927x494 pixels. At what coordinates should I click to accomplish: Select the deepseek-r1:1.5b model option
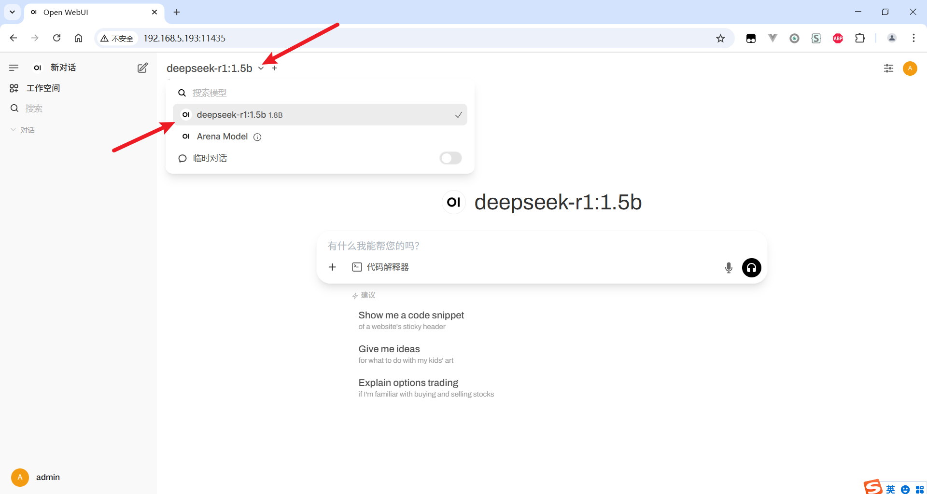pyautogui.click(x=320, y=115)
